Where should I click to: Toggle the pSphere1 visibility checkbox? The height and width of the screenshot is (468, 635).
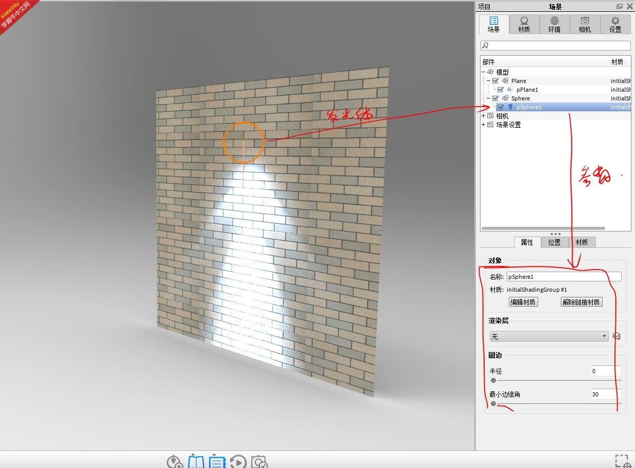501,107
